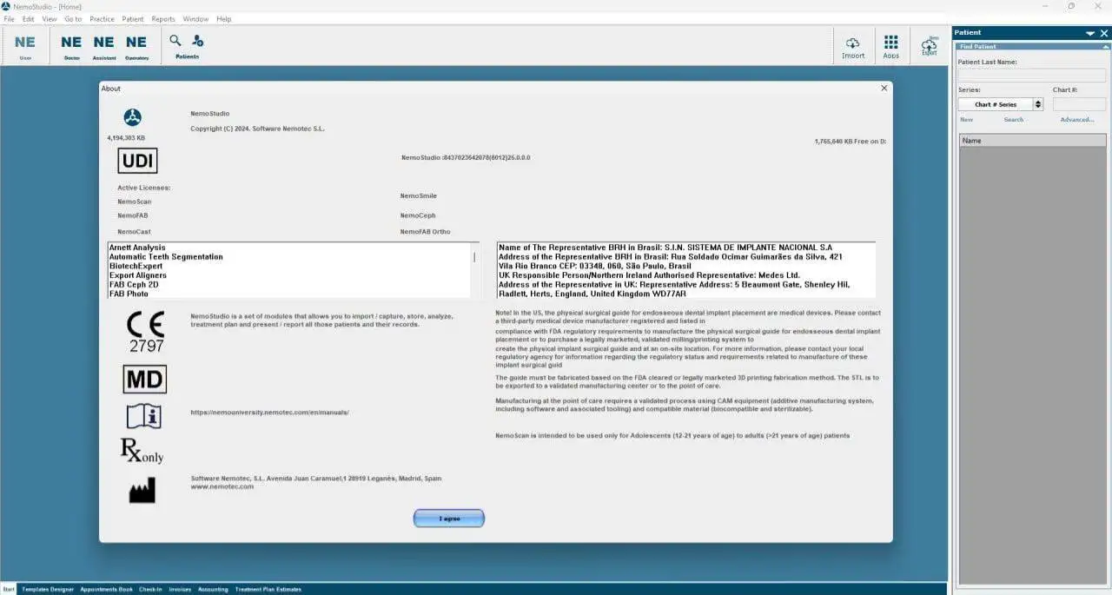Click the www.nemotec.com link
The width and height of the screenshot is (1112, 595).
pos(222,486)
